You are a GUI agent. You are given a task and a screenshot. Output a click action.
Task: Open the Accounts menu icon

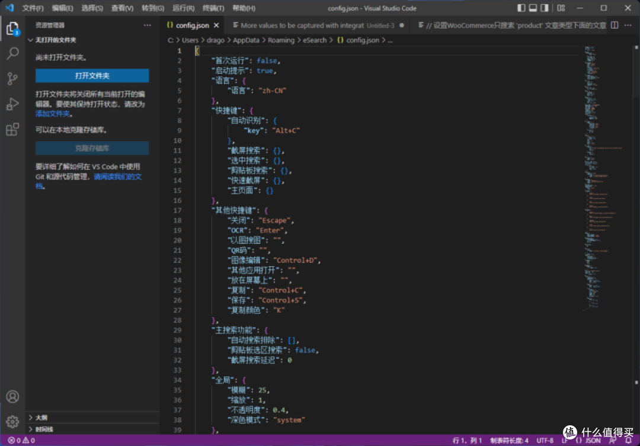tap(12, 397)
